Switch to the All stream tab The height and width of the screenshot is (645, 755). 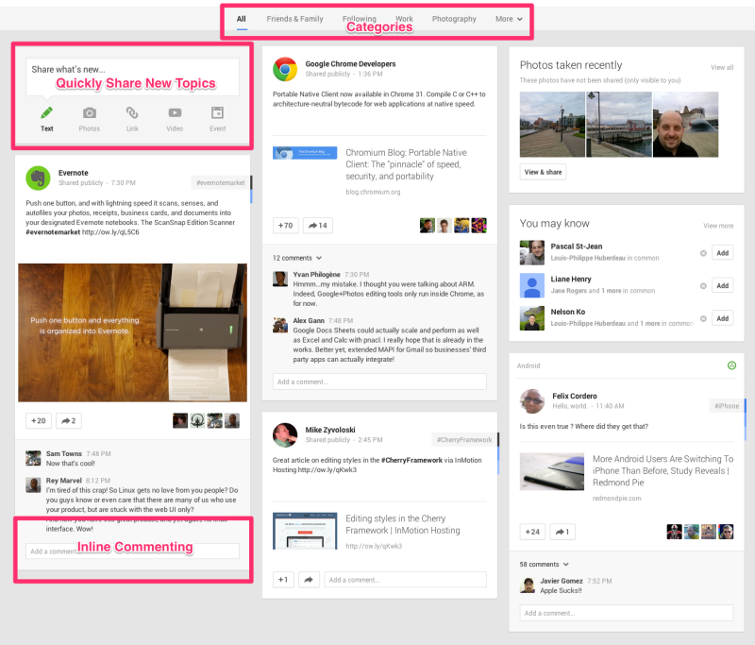[x=242, y=19]
